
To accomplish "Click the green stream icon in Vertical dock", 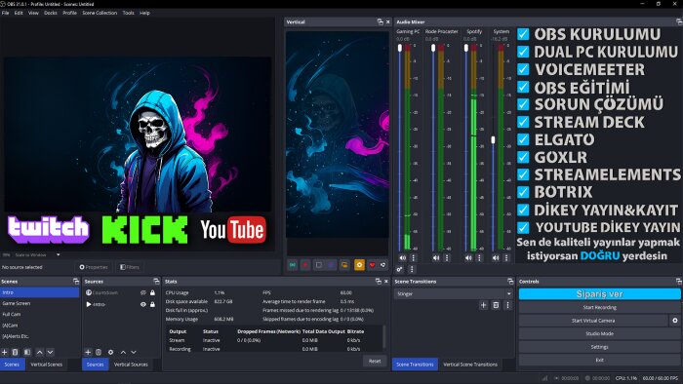I will tap(293, 264).
